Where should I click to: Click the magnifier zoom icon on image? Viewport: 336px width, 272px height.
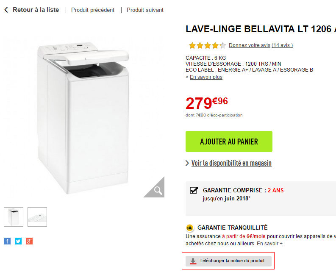[x=158, y=190]
